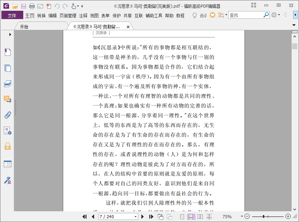Create a new PDF with the starred page icon
Viewport: 299px width, 222px height.
click(x=49, y=6)
